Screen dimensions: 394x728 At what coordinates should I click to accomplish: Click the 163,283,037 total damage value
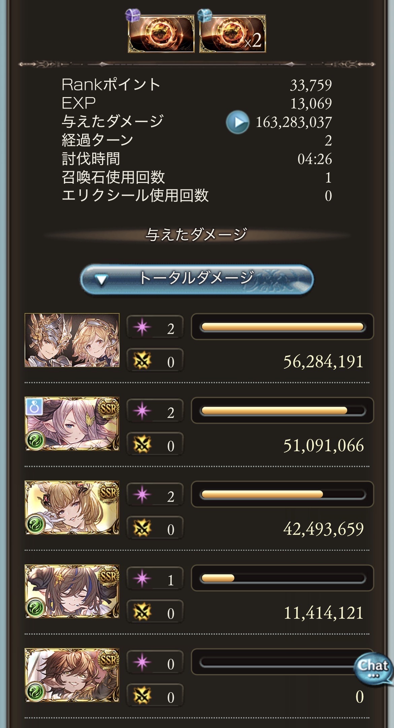pos(294,122)
